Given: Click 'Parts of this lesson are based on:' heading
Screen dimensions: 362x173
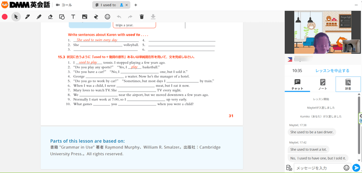Looking at the screenshot, I should click(x=87, y=141).
